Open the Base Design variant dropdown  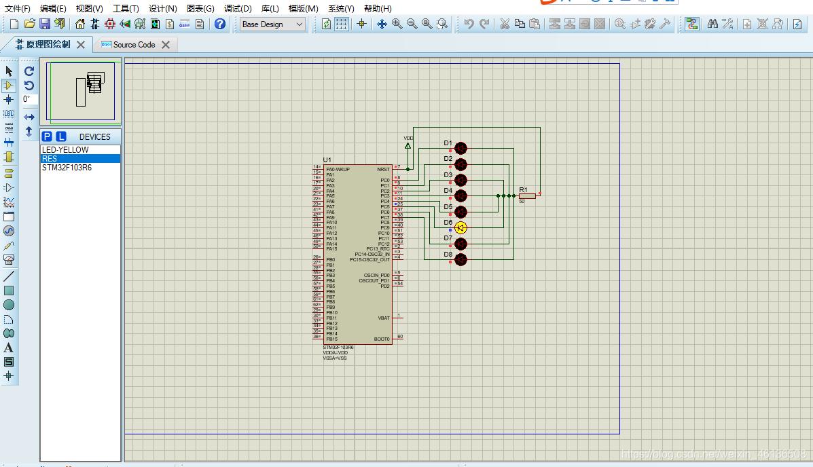coord(273,24)
